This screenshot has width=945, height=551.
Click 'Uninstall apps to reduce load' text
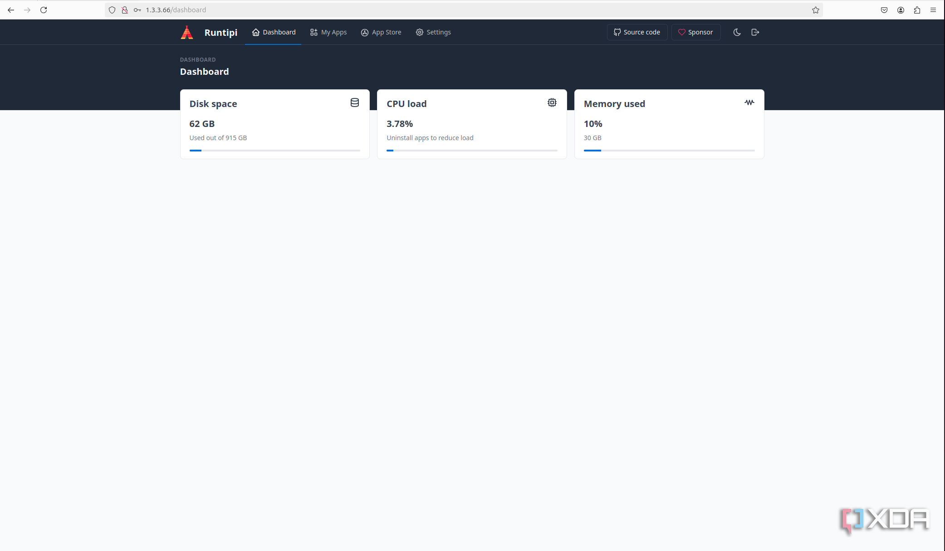click(x=430, y=138)
